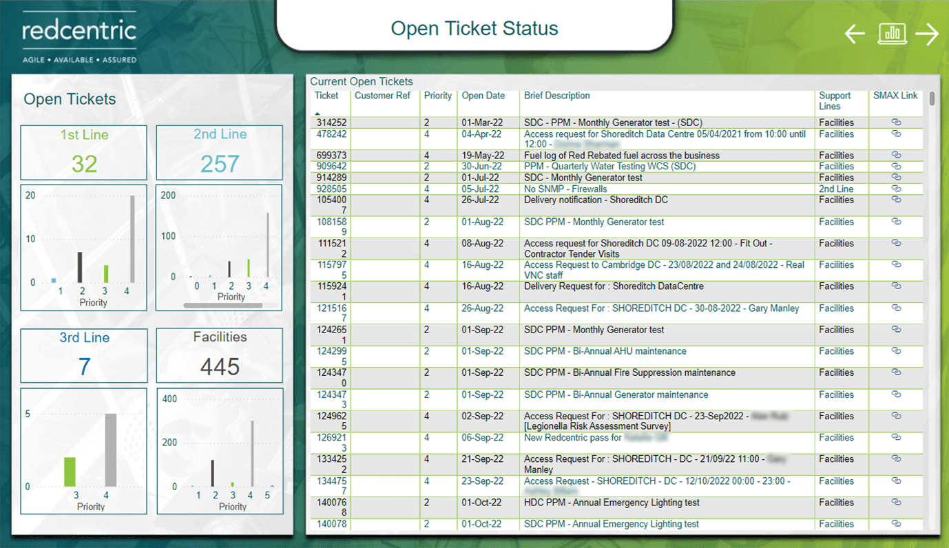Go to the next dashboard page arrow

click(x=928, y=34)
